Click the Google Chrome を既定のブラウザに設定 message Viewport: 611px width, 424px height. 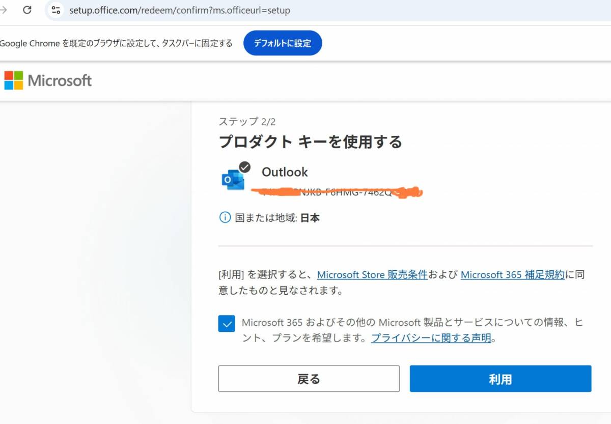[116, 43]
